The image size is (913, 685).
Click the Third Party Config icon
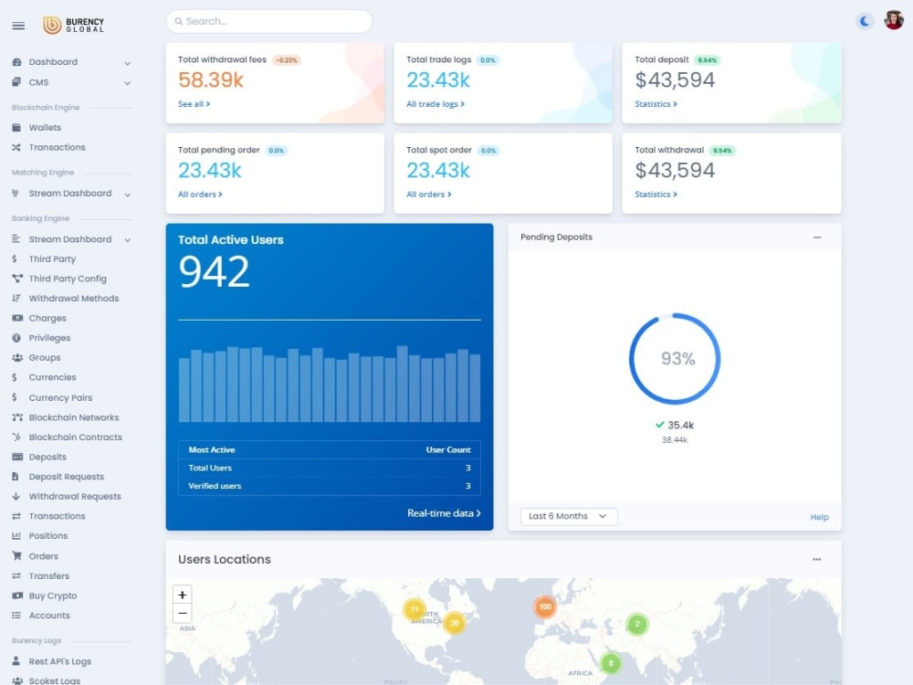16,279
